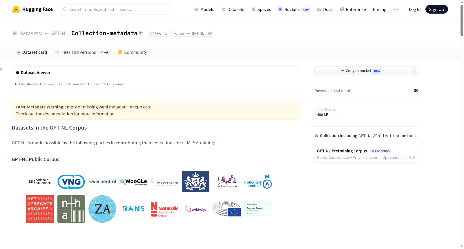Screen dimensions: 464x249
Task: Click the Hugging Face logo icon
Action: 16,9
